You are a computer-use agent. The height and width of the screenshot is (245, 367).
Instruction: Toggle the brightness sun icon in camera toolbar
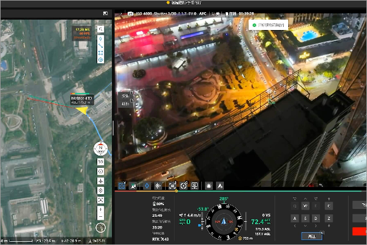pos(209,185)
